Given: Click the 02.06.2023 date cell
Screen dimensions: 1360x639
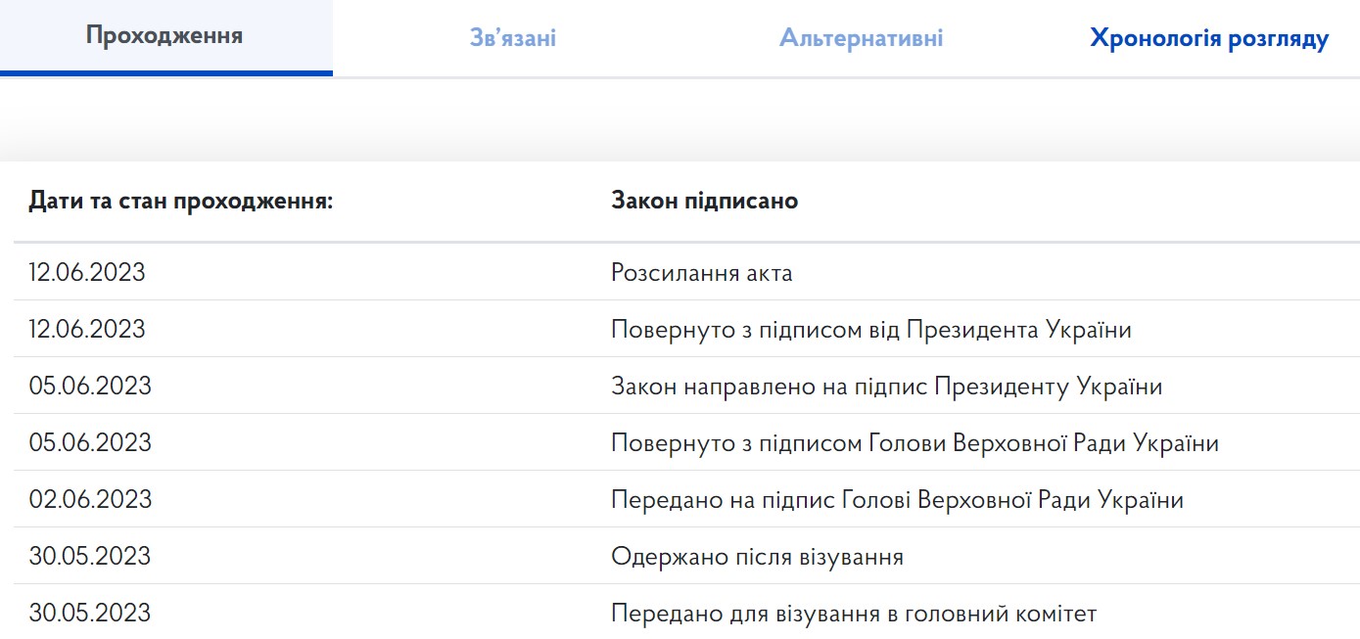Looking at the screenshot, I should click(x=90, y=500).
